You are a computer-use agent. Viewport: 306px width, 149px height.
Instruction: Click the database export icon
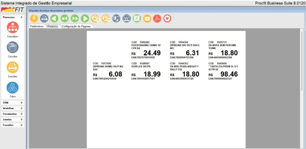click(116, 18)
